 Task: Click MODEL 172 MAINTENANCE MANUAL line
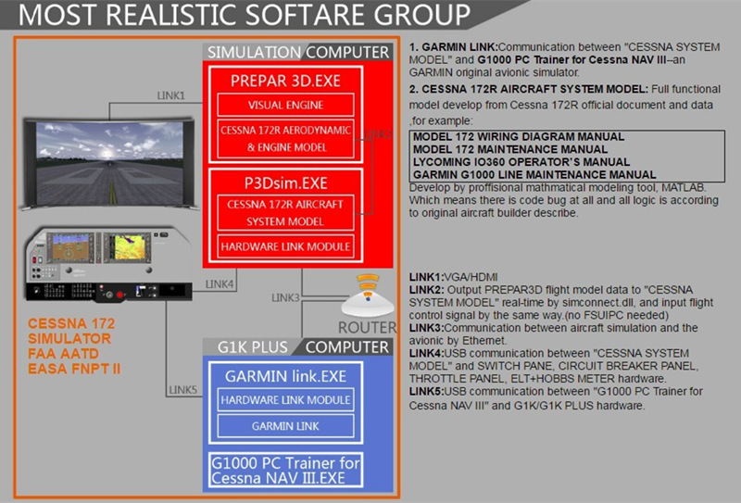510,149
